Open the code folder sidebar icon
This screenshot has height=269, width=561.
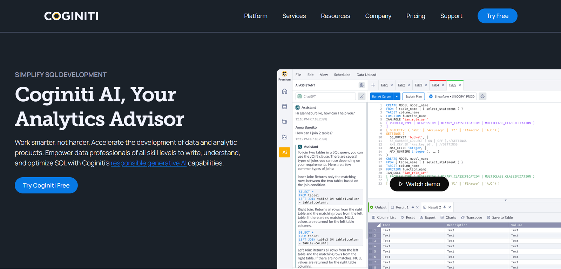tap(284, 137)
